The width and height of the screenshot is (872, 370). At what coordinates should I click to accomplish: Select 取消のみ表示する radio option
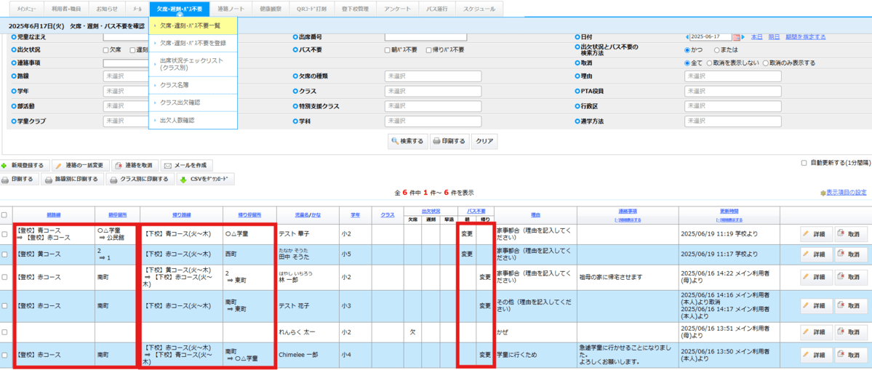(766, 63)
